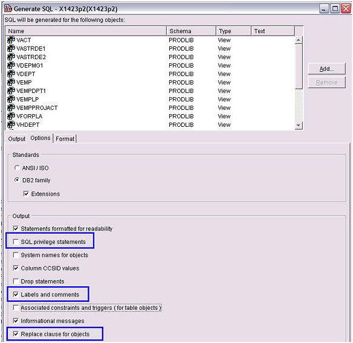Select the ANSI / ISO radio button
This screenshot has height=343, width=353.
pyautogui.click(x=17, y=167)
